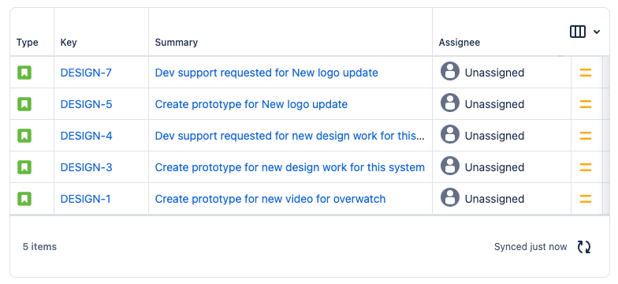Viewport: 618px width, 284px height.
Task: Sort by the Key column header
Action: tap(69, 43)
